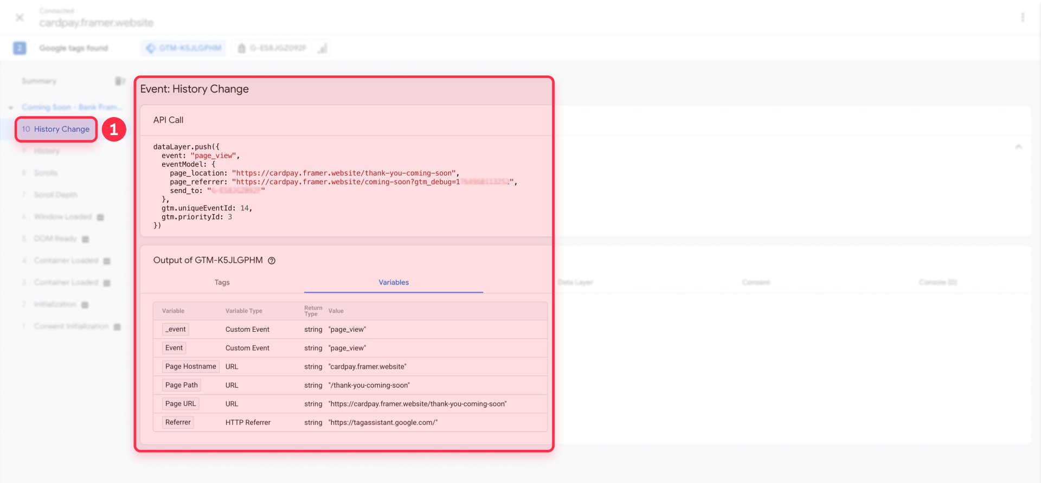Switch to the Tags tab

[222, 282]
